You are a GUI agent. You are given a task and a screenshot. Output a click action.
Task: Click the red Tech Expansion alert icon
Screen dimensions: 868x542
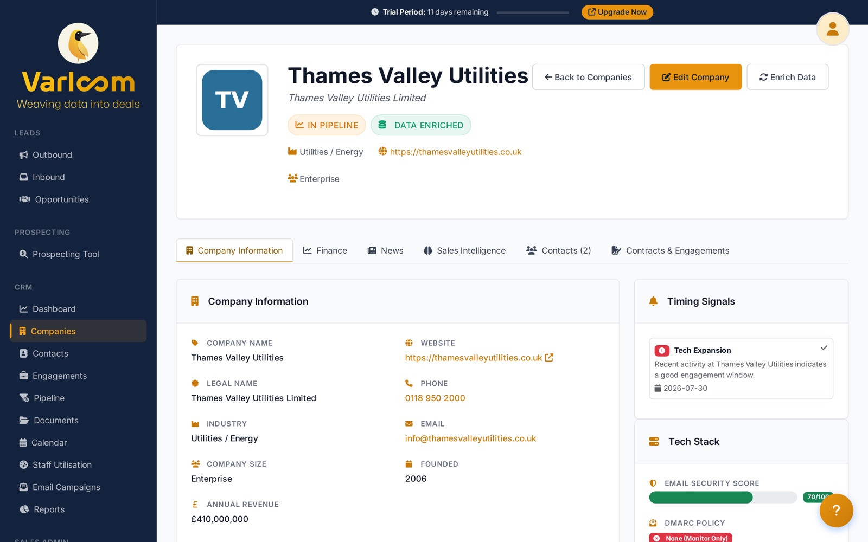662,351
